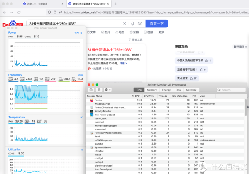
Task: Open the 图片 search category
Action: pyautogui.click(x=105, y=32)
